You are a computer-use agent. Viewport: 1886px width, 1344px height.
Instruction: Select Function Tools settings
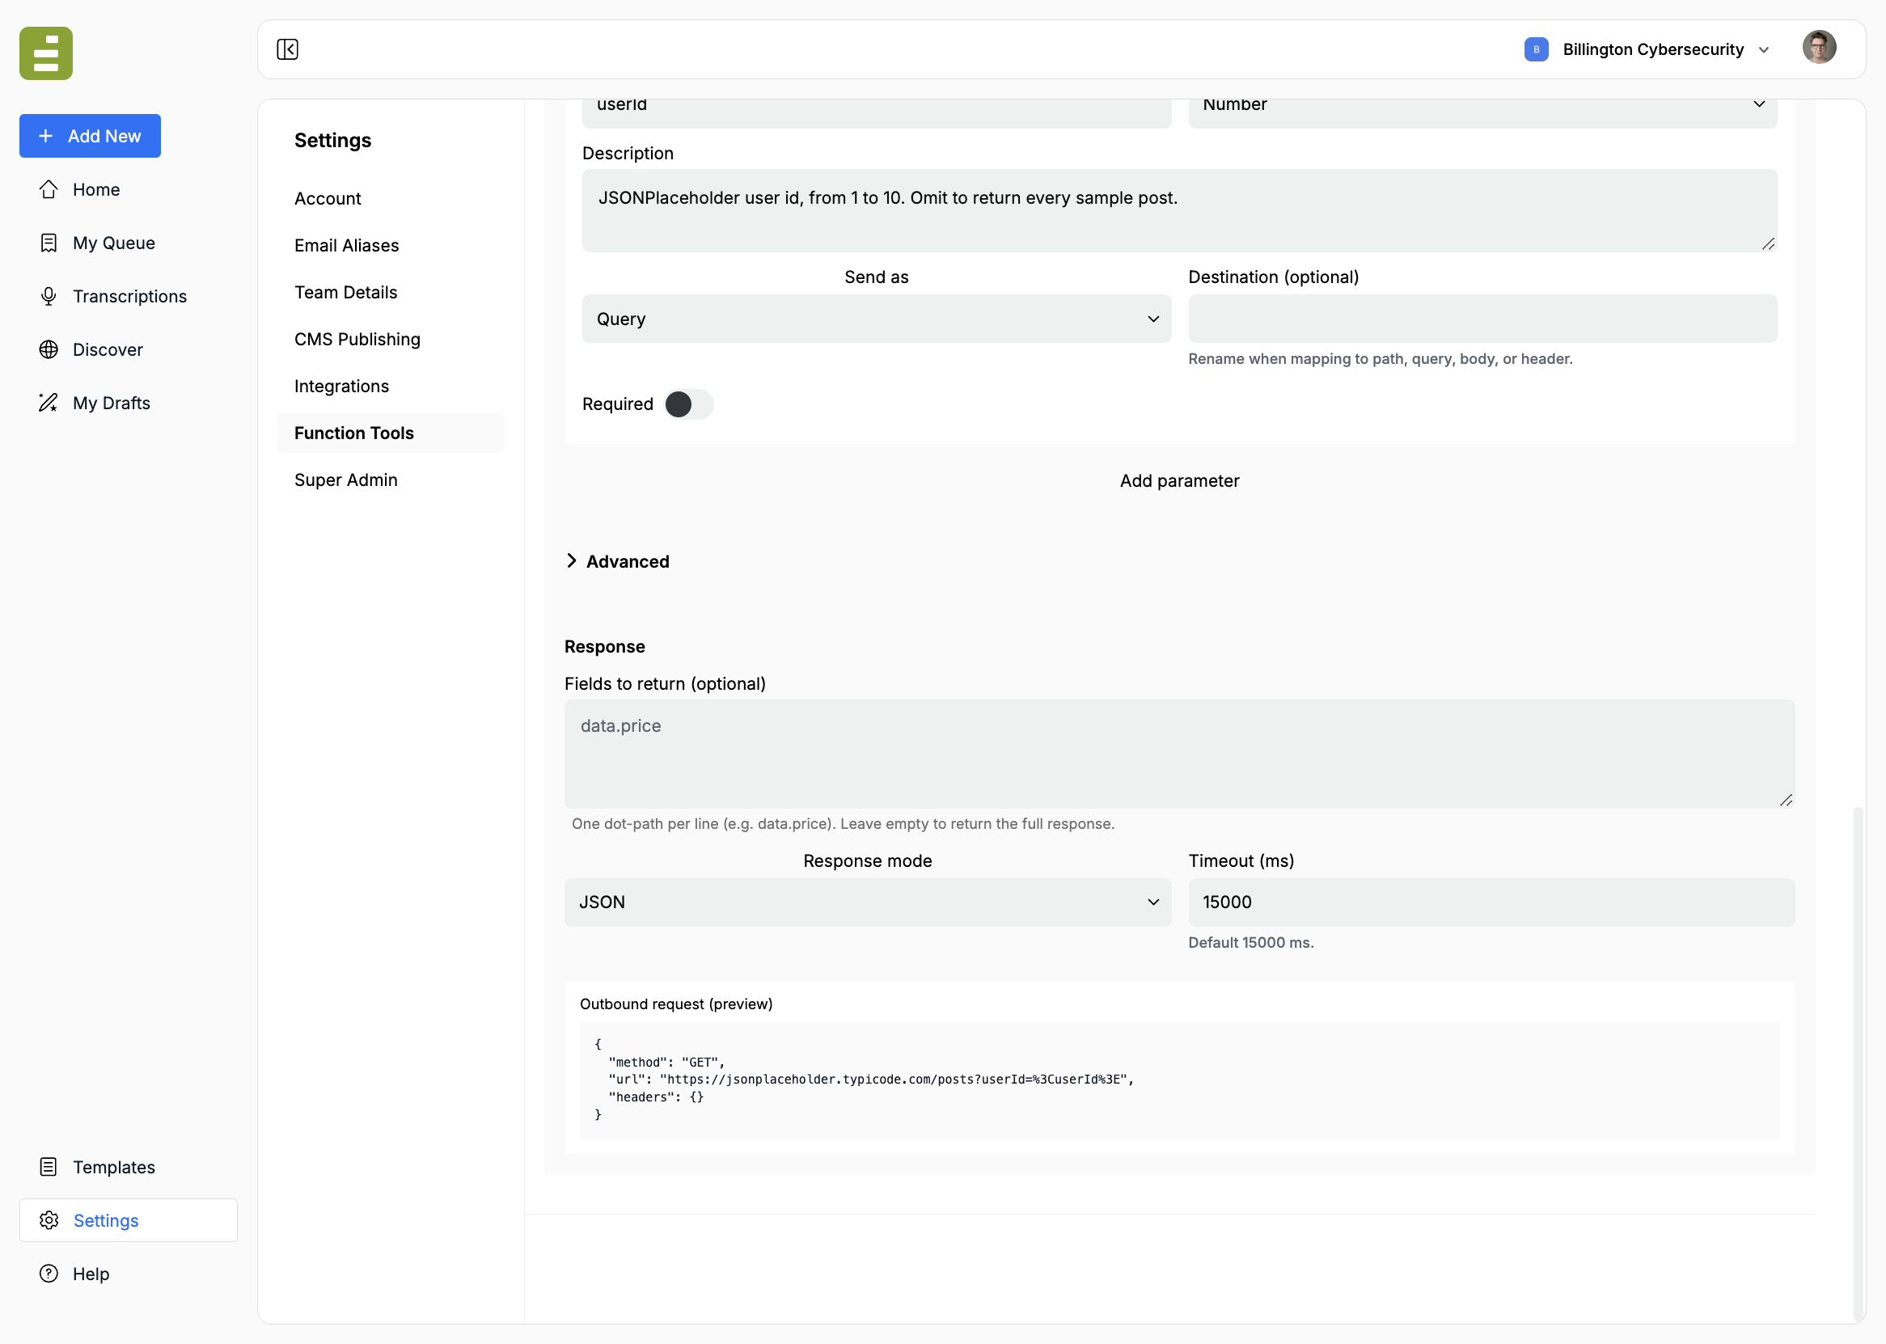tap(391, 433)
